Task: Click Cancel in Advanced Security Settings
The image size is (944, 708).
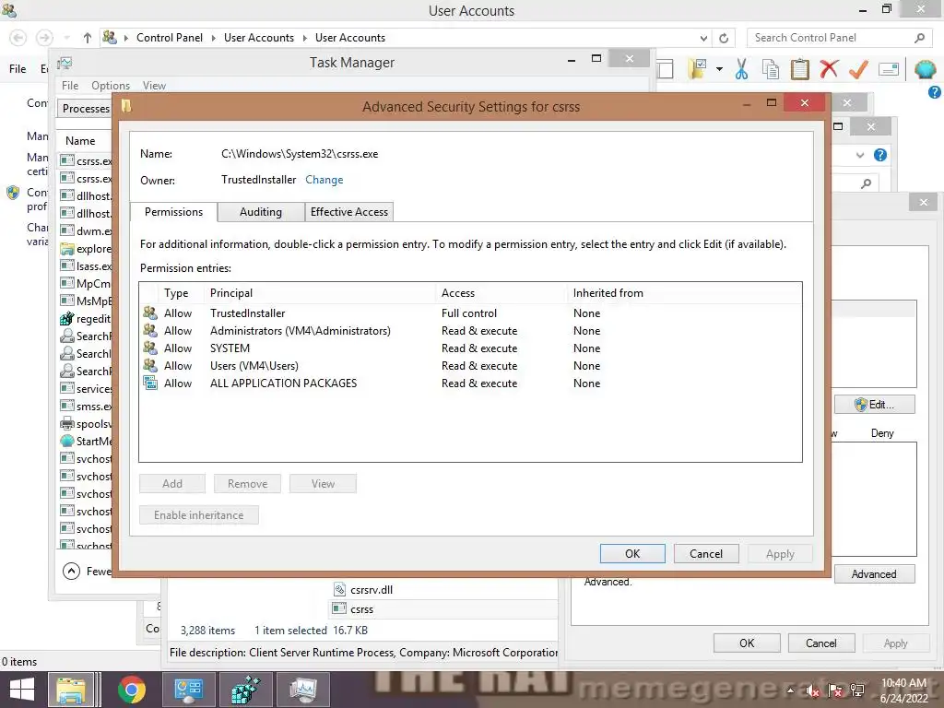Action: 705,554
